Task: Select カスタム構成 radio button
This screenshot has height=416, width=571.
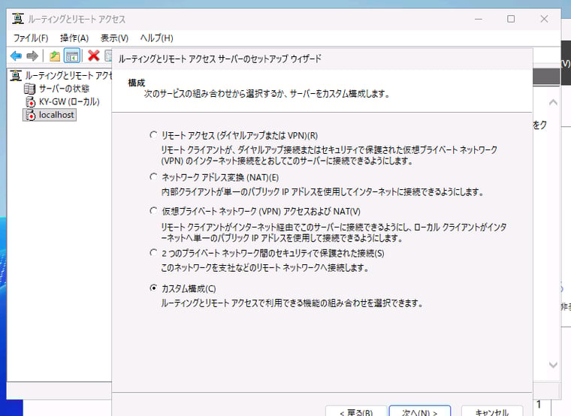Action: (x=154, y=288)
